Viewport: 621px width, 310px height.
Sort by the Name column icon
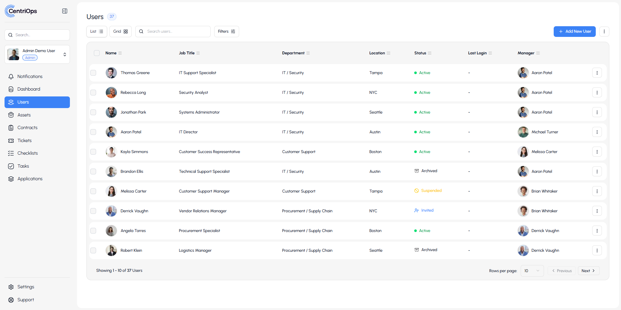120,53
